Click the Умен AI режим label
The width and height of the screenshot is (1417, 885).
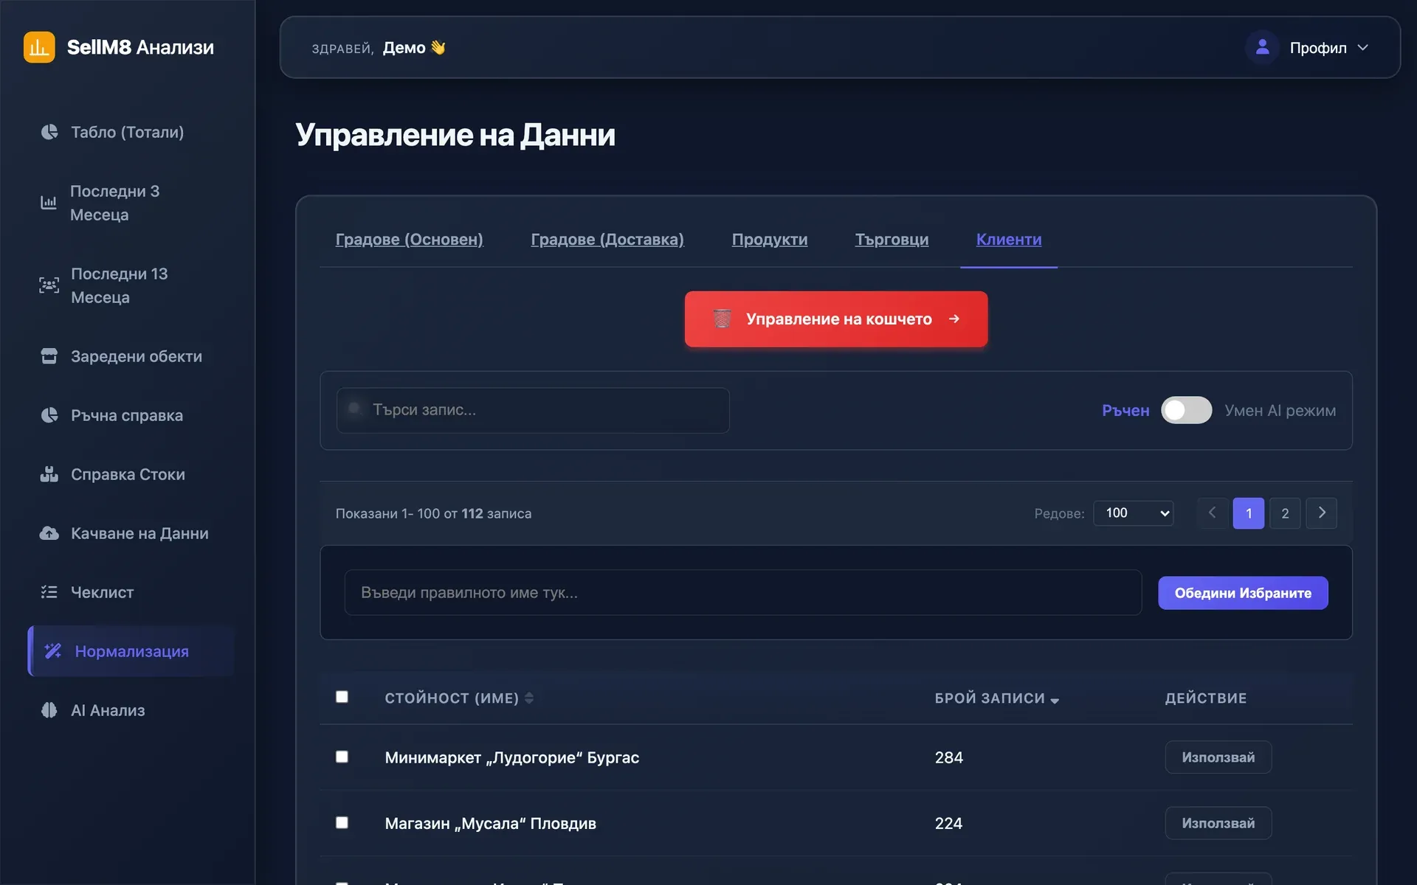click(x=1280, y=410)
